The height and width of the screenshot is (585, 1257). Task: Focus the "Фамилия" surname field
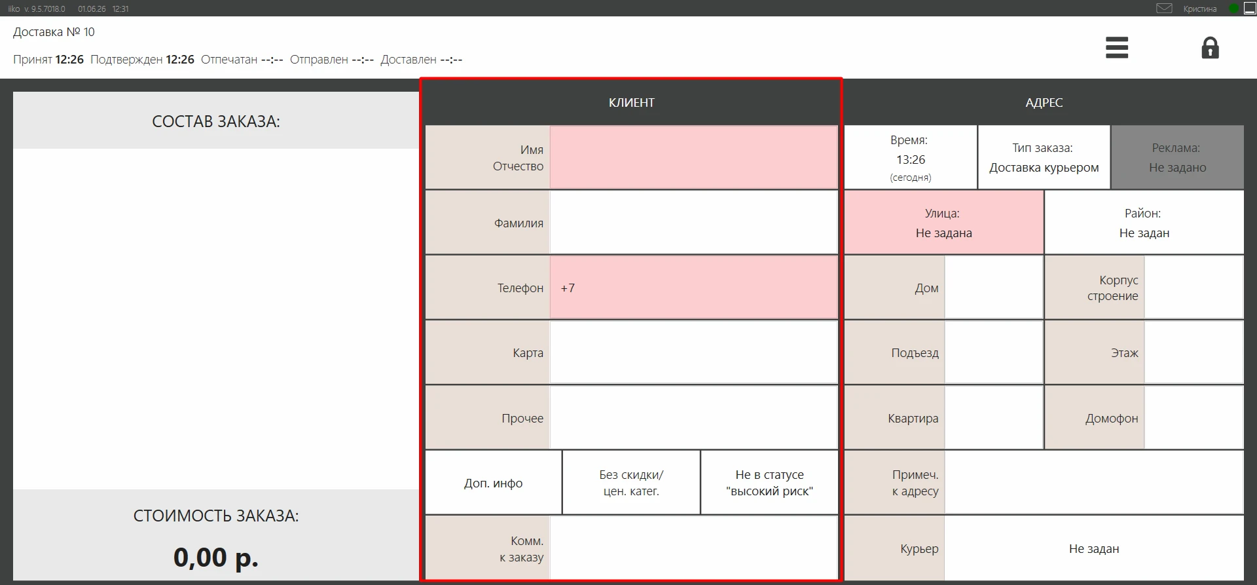(x=694, y=223)
